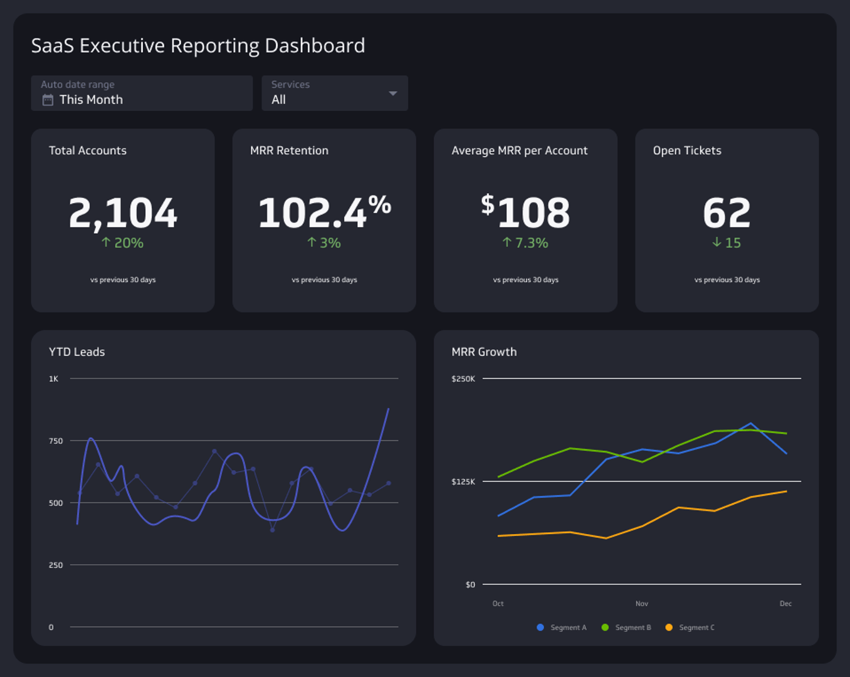Click vs previous 30 days under Open Tickets

click(x=727, y=280)
